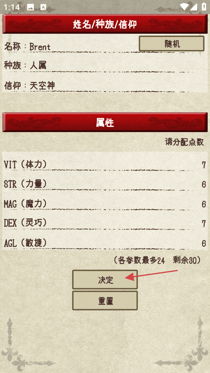Tap the keyboard notification icon A
Viewport: 210px width, 373px height.
pyautogui.click(x=43, y=7)
